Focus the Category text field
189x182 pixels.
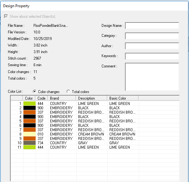[x=152, y=36]
